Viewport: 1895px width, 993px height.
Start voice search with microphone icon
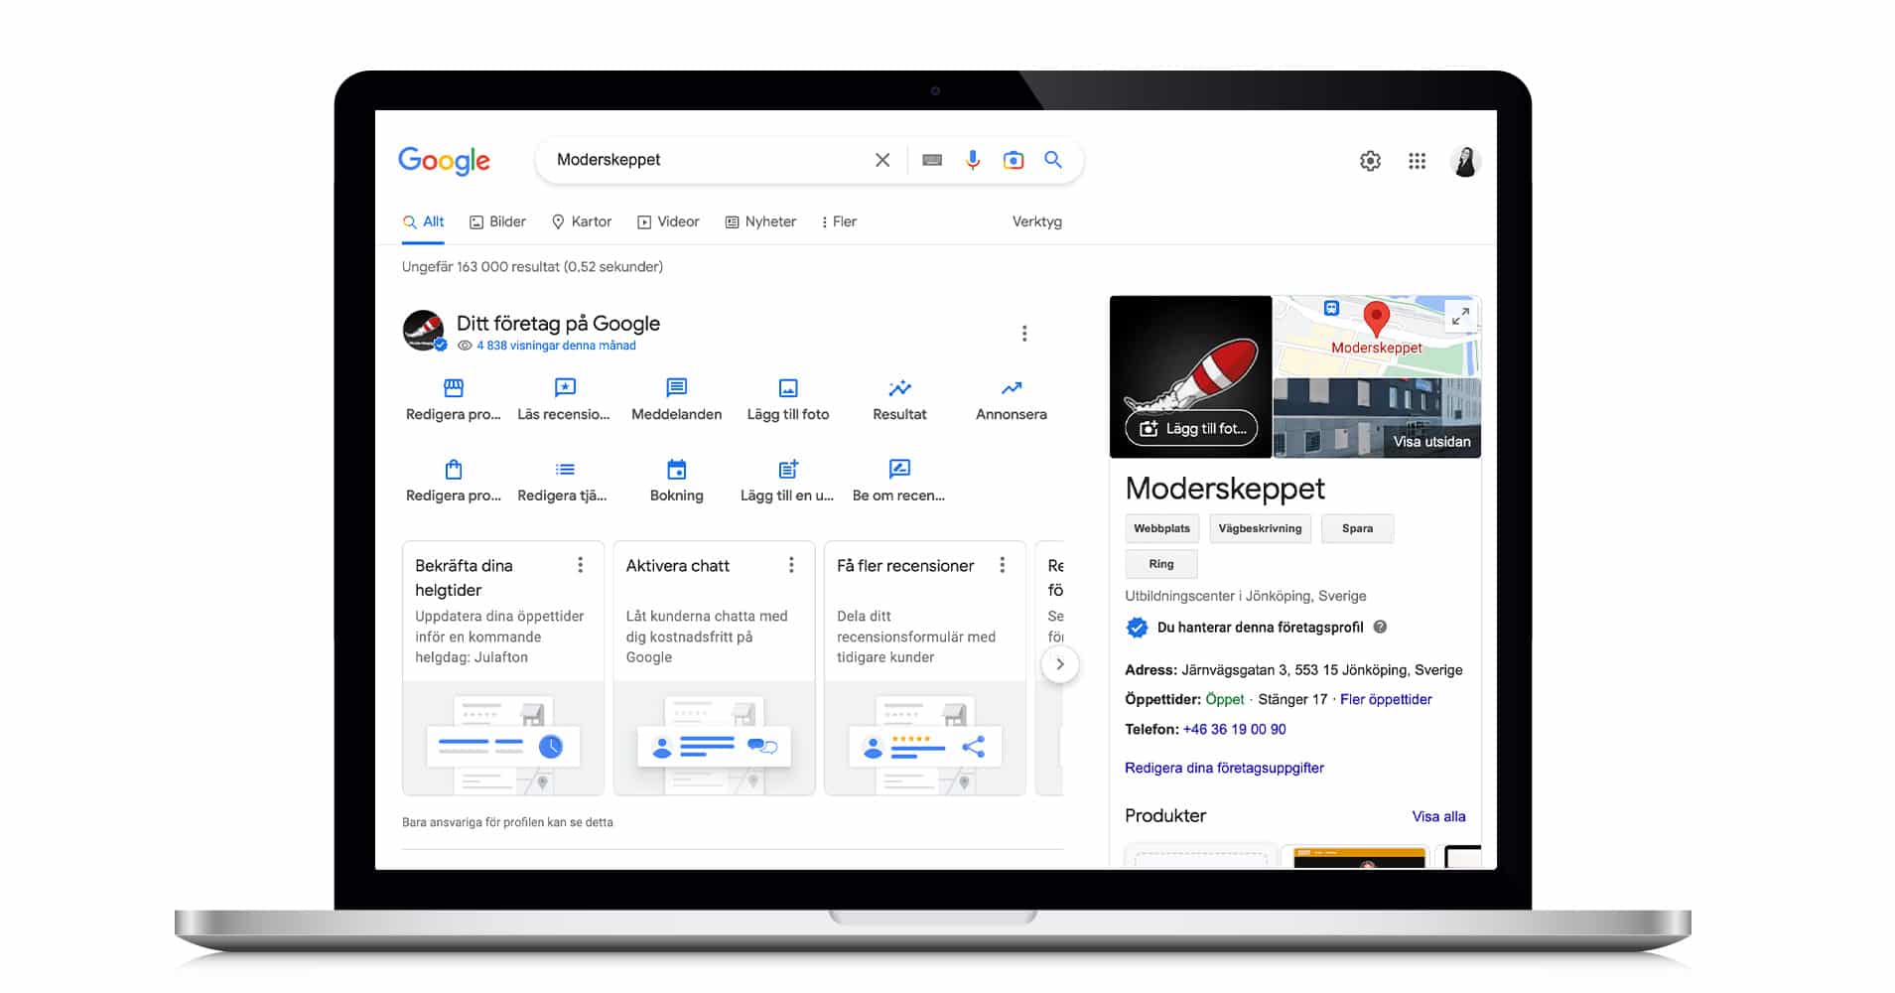(x=973, y=160)
